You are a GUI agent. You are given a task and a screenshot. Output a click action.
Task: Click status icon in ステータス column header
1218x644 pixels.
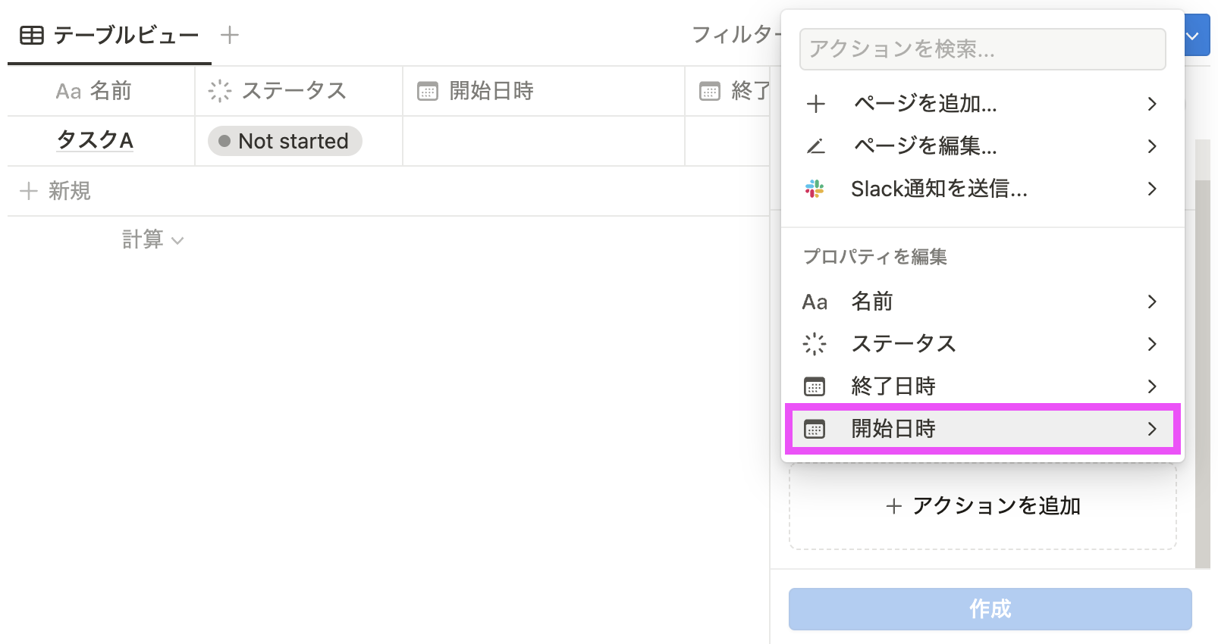coord(220,91)
